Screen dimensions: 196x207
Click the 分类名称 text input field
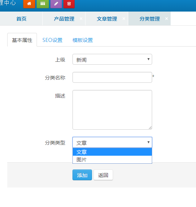(x=112, y=77)
